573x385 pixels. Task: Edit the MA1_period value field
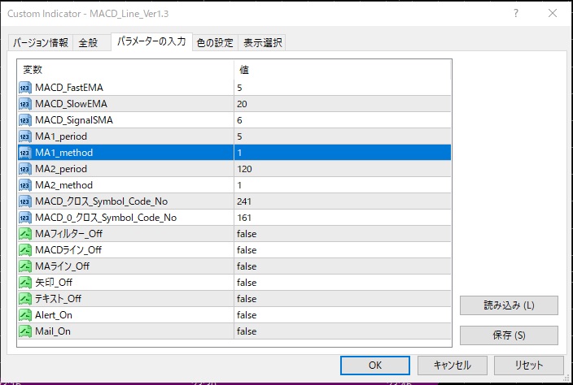(342, 136)
